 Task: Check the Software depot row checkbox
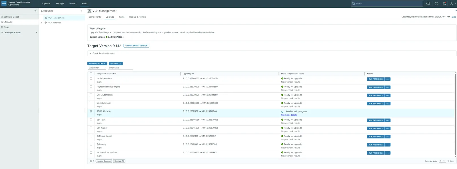(x=91, y=136)
